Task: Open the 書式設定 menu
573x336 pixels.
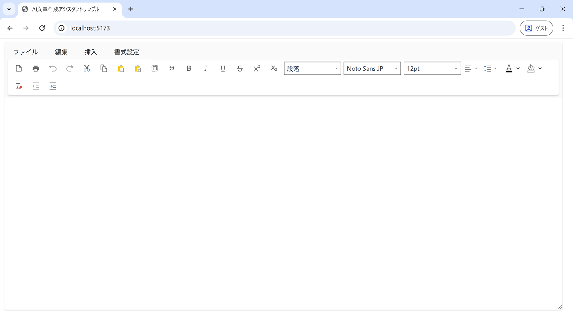Action: click(x=127, y=52)
